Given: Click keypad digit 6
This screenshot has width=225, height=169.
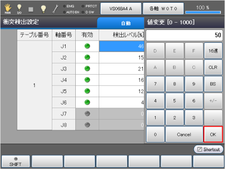Looking at the screenshot, I should pos(194,101).
